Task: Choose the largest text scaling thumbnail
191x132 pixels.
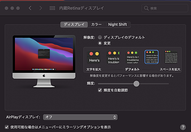Action: tap(94, 57)
